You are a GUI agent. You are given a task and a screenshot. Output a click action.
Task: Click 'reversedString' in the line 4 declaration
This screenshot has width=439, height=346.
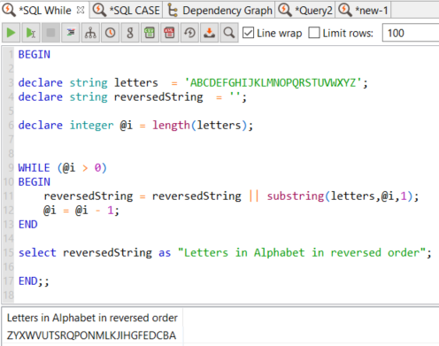pyautogui.click(x=158, y=97)
